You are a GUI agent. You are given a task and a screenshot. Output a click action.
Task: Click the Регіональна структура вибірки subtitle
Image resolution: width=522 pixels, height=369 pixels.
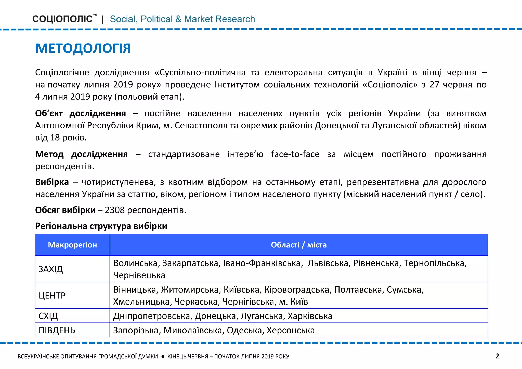pos(101,226)
